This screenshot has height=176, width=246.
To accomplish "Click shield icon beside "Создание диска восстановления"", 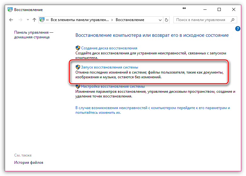I will click(x=78, y=48).
